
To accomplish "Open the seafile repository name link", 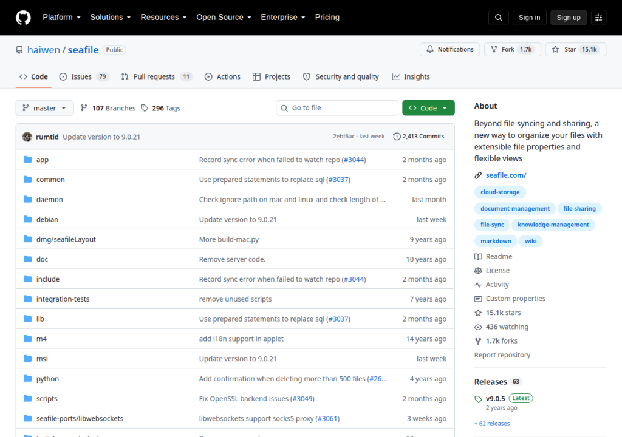I will [83, 50].
